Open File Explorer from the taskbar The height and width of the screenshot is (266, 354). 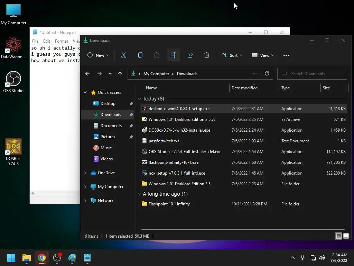[26, 258]
